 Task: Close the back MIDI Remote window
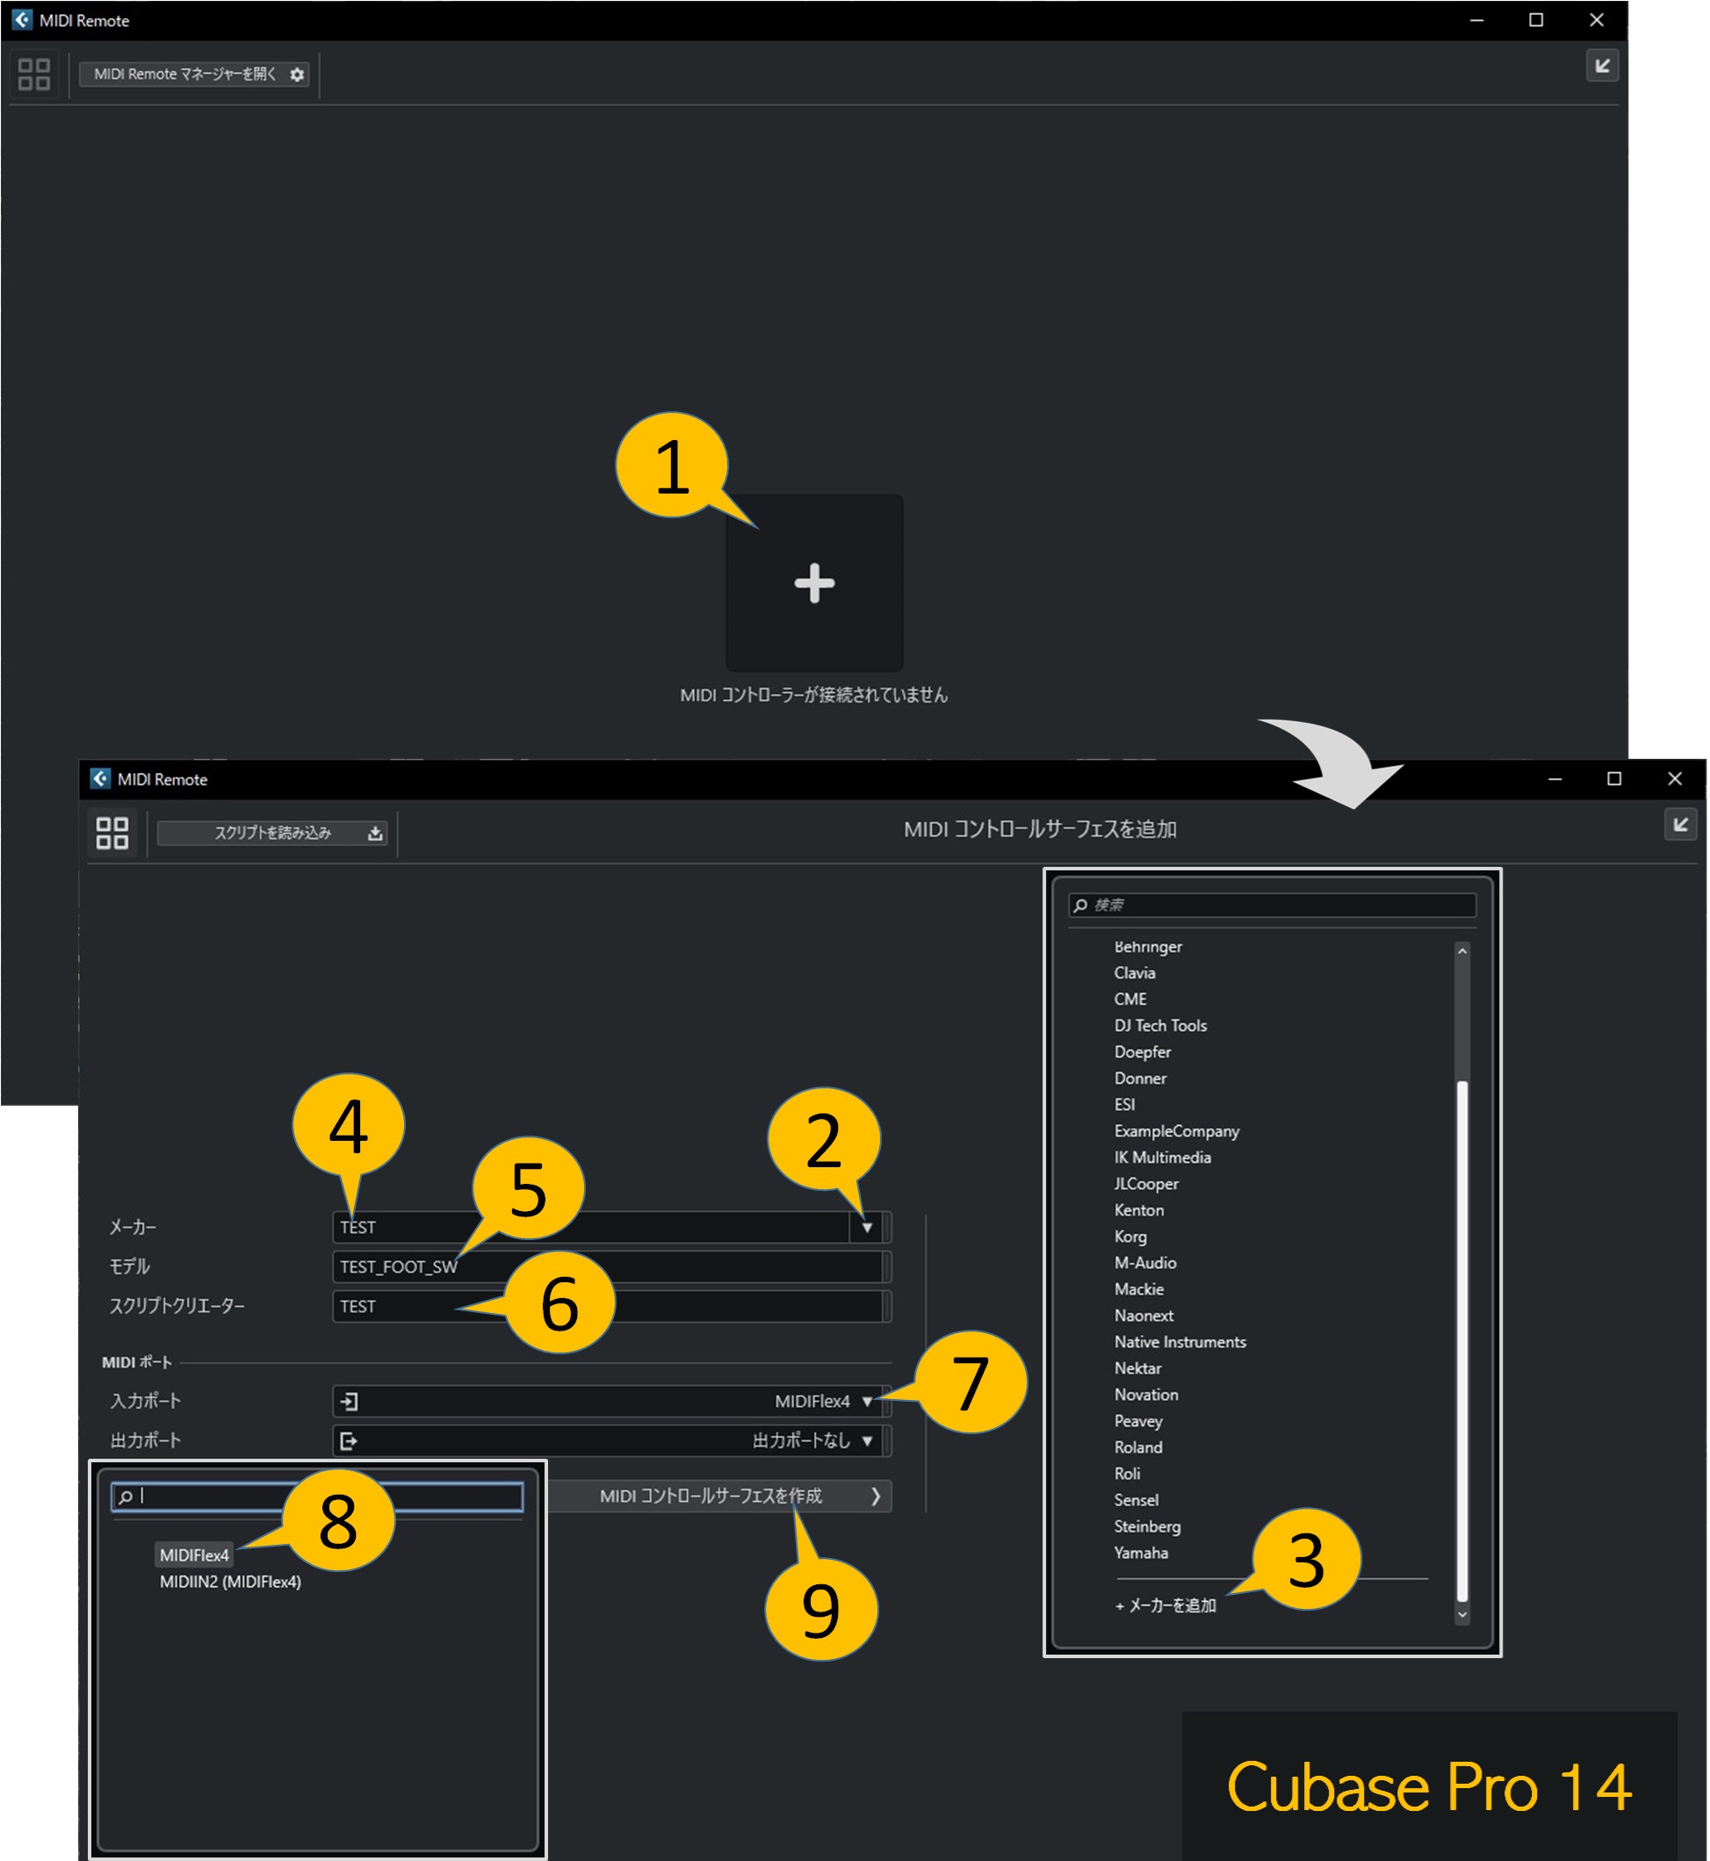click(x=1596, y=20)
